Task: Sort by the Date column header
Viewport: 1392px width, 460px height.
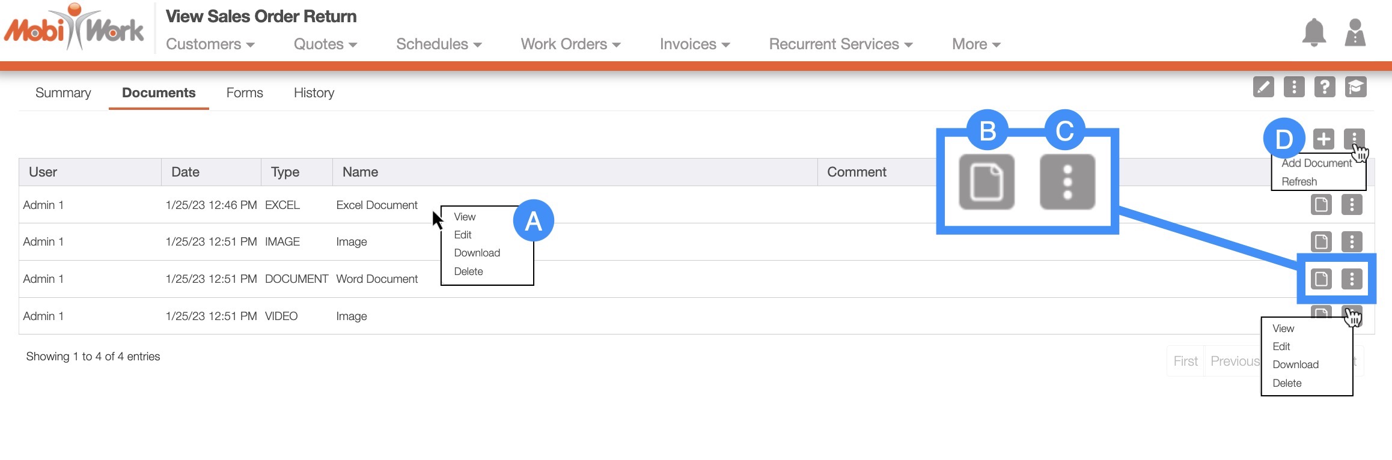Action: point(185,172)
